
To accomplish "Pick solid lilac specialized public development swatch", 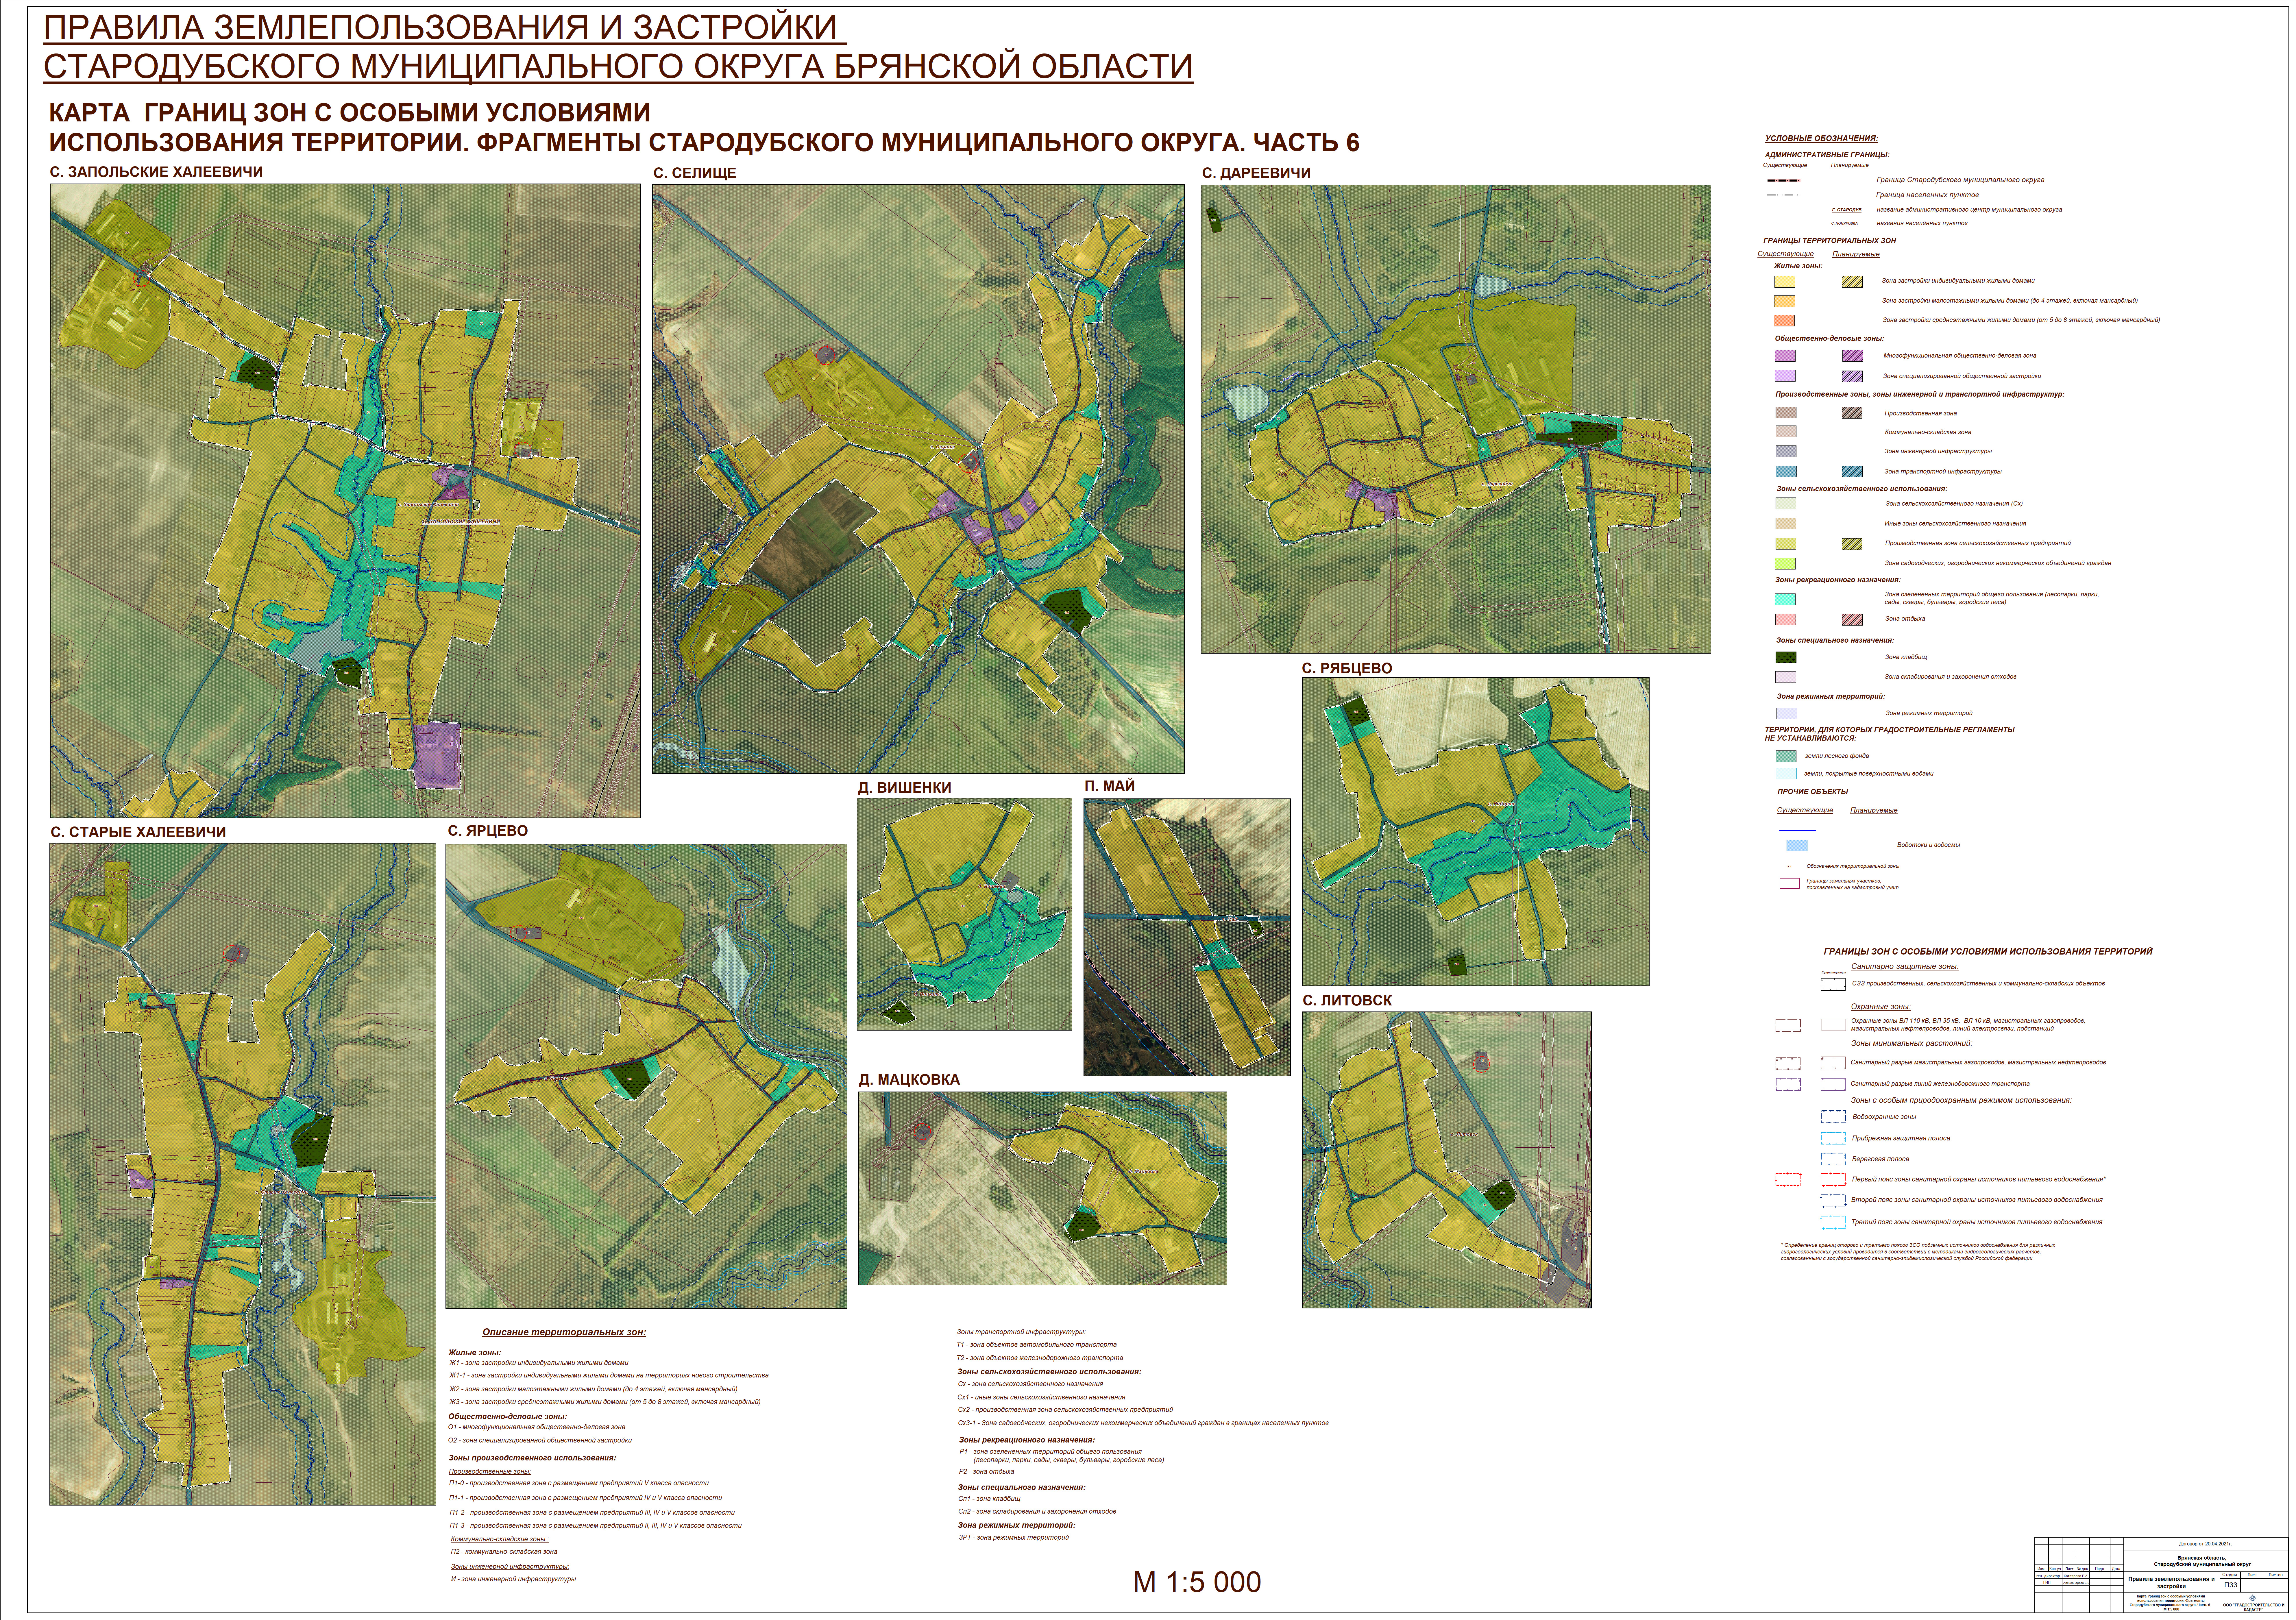I will (x=1785, y=376).
